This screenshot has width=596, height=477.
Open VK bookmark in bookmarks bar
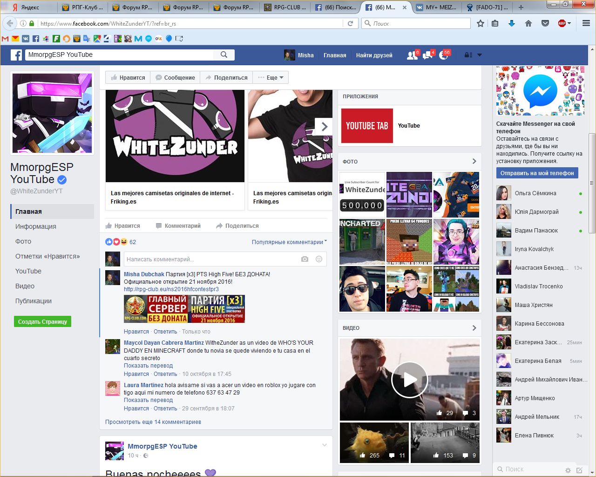coord(26,39)
